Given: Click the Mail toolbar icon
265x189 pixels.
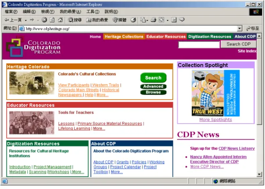Looking at the screenshot, I should pos(143,20).
